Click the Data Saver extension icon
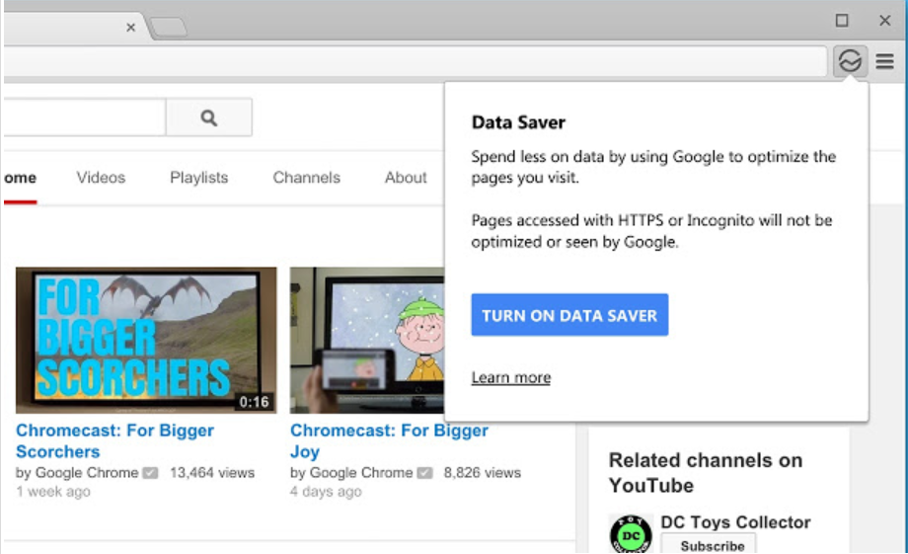Viewport: 908px width, 554px height. coord(850,61)
